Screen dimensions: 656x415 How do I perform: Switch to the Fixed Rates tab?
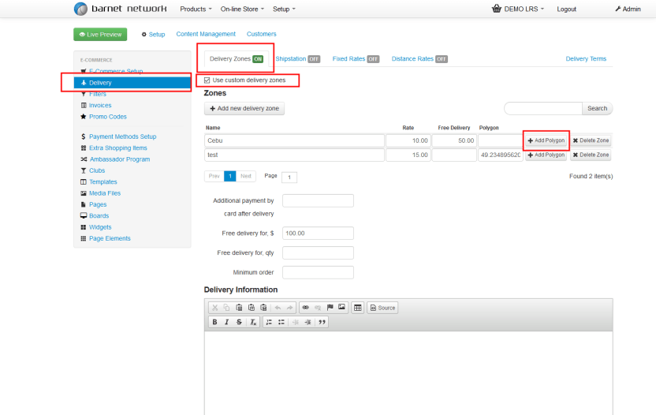[x=356, y=59]
